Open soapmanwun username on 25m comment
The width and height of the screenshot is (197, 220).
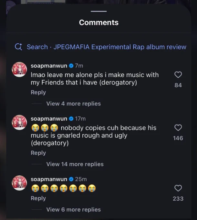(x=49, y=179)
